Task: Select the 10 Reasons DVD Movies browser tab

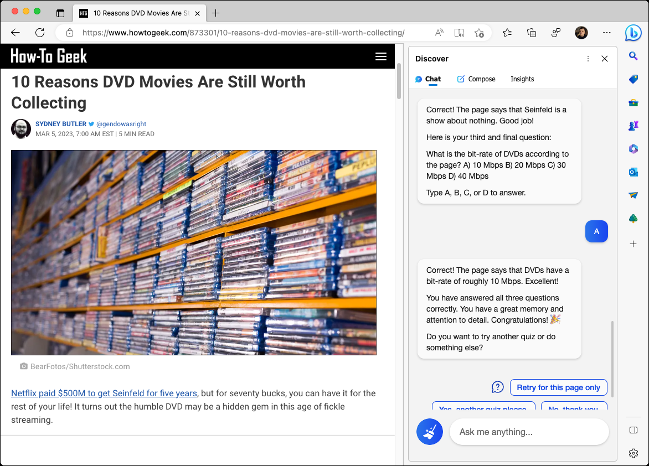Action: (140, 13)
